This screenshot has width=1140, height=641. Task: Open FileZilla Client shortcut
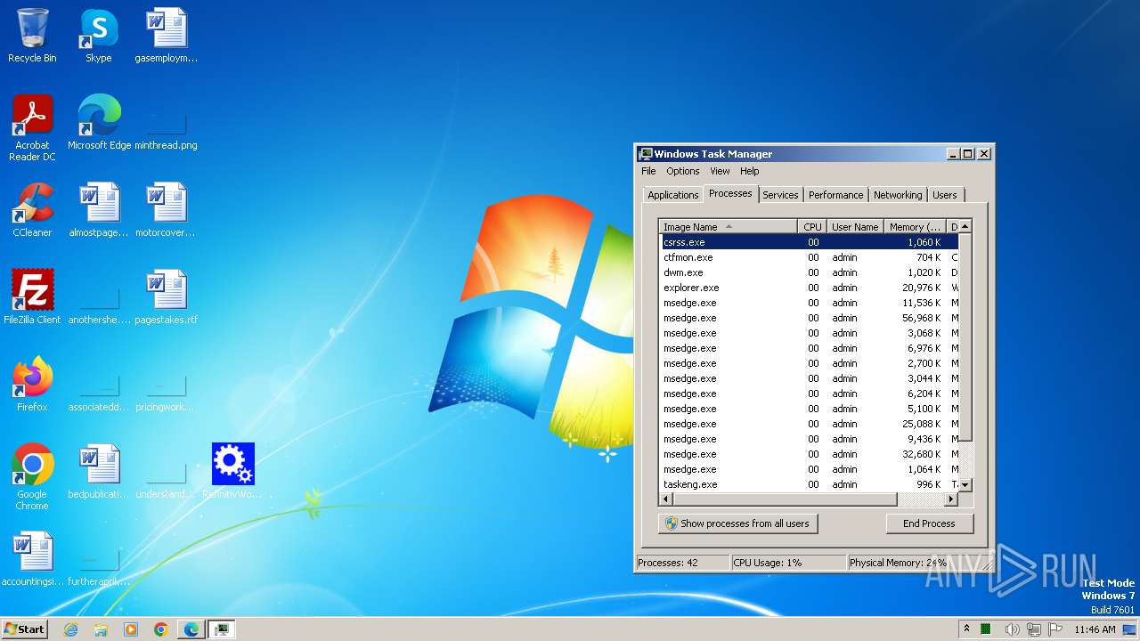point(32,297)
